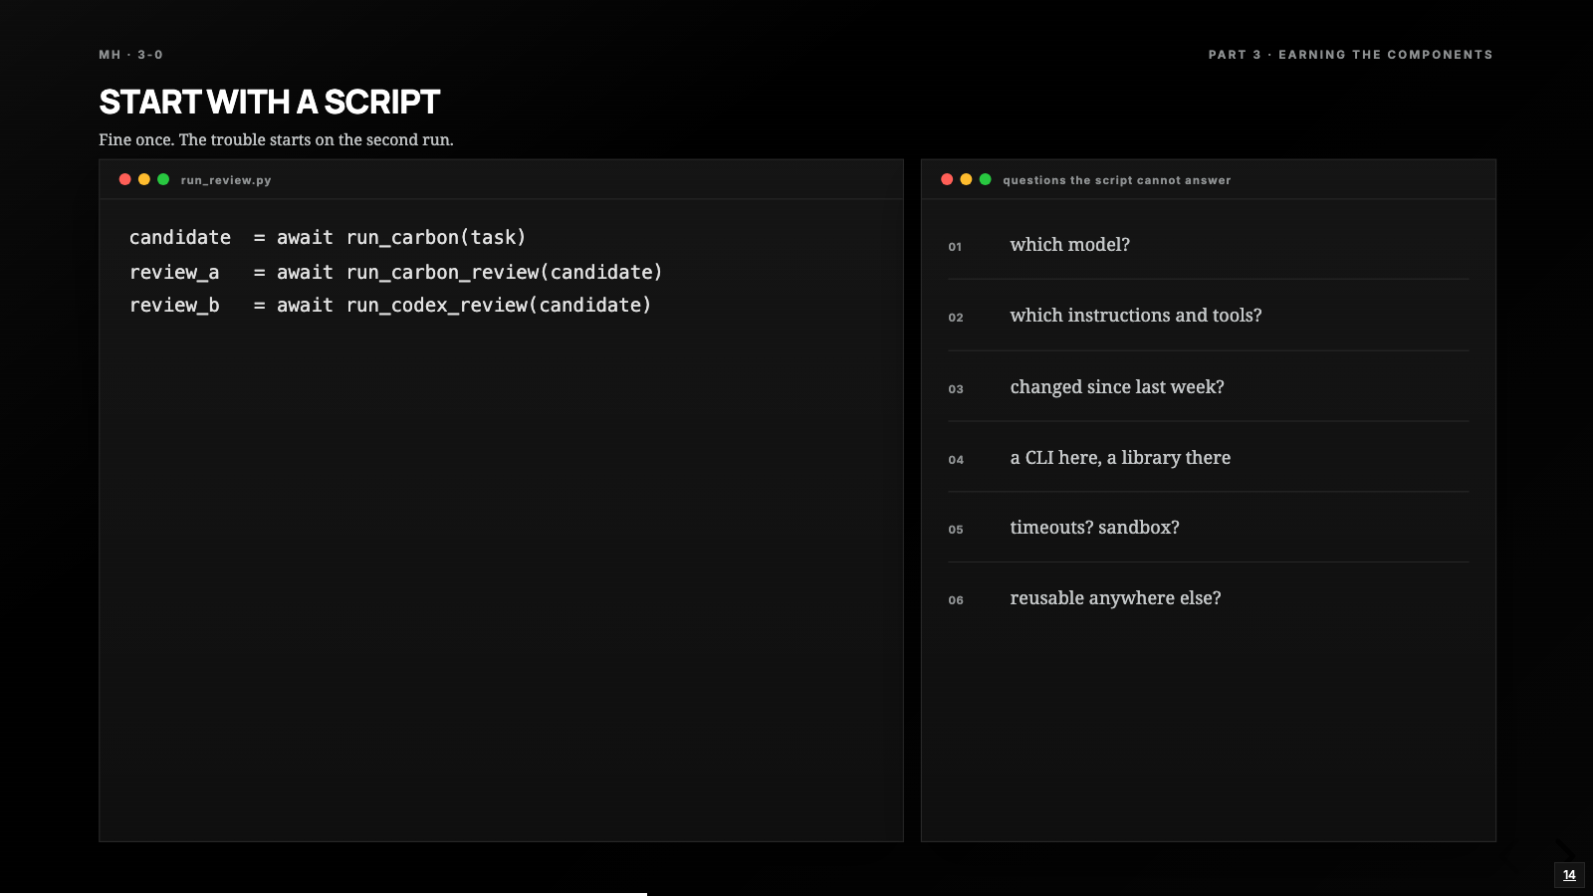Click the yellow dot on questions panel
Image resolution: width=1593 pixels, height=896 pixels.
click(x=966, y=179)
